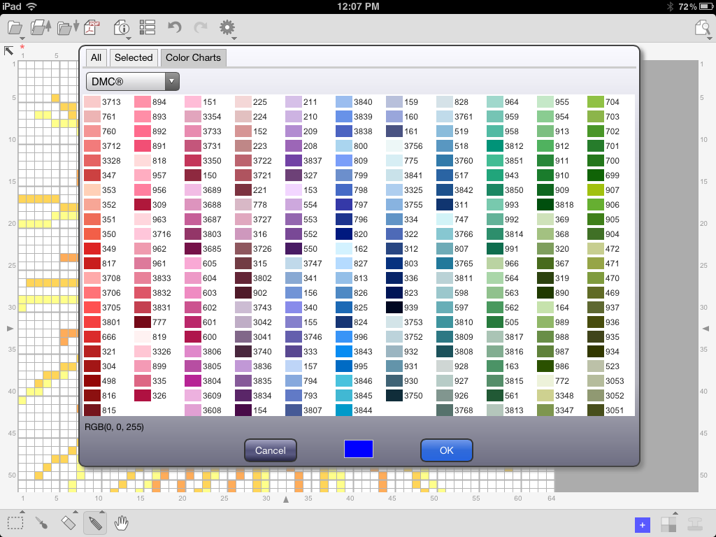
Task: Open the thread list view
Action: 147,27
